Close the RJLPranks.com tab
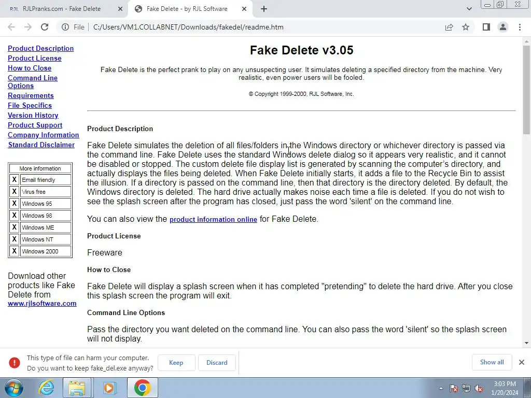The height and width of the screenshot is (398, 531). point(120,9)
